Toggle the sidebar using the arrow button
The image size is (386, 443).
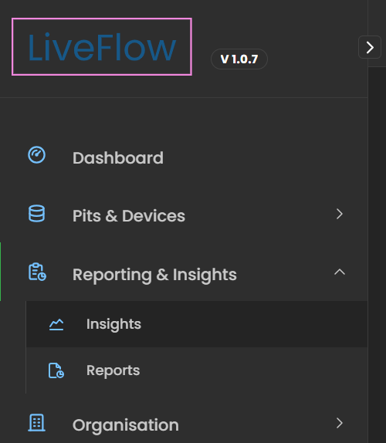(370, 47)
